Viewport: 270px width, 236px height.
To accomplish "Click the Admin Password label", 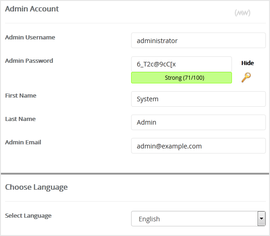I will pyautogui.click(x=29, y=61).
